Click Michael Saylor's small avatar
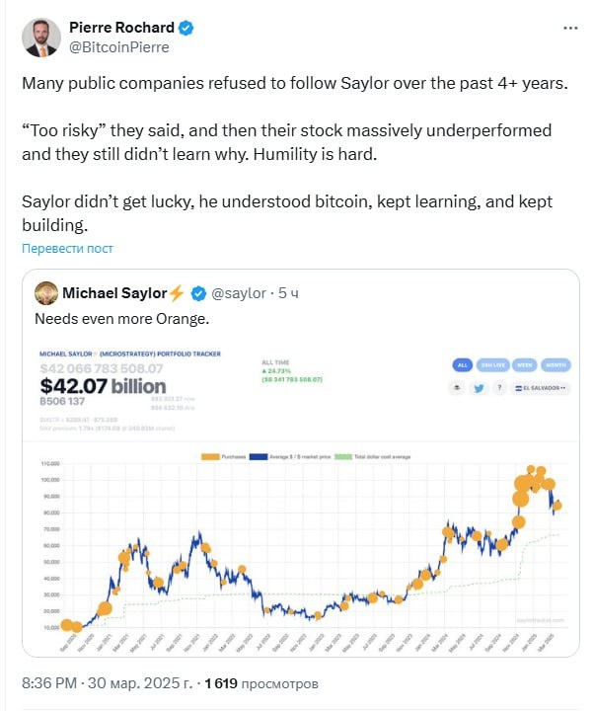The width and height of the screenshot is (594, 711). 45,293
